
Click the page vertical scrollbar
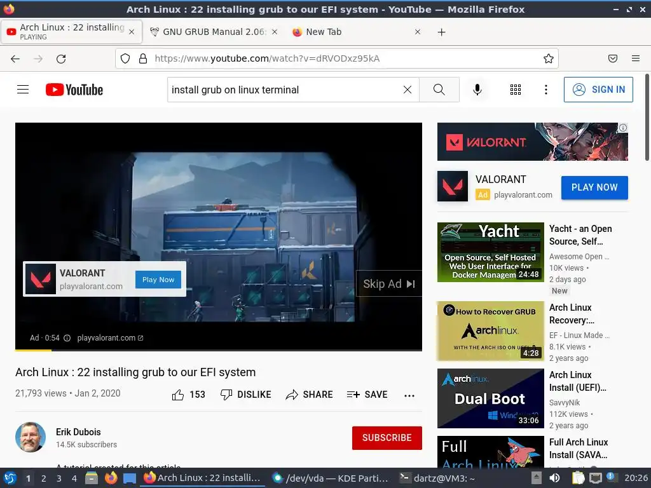click(647, 118)
